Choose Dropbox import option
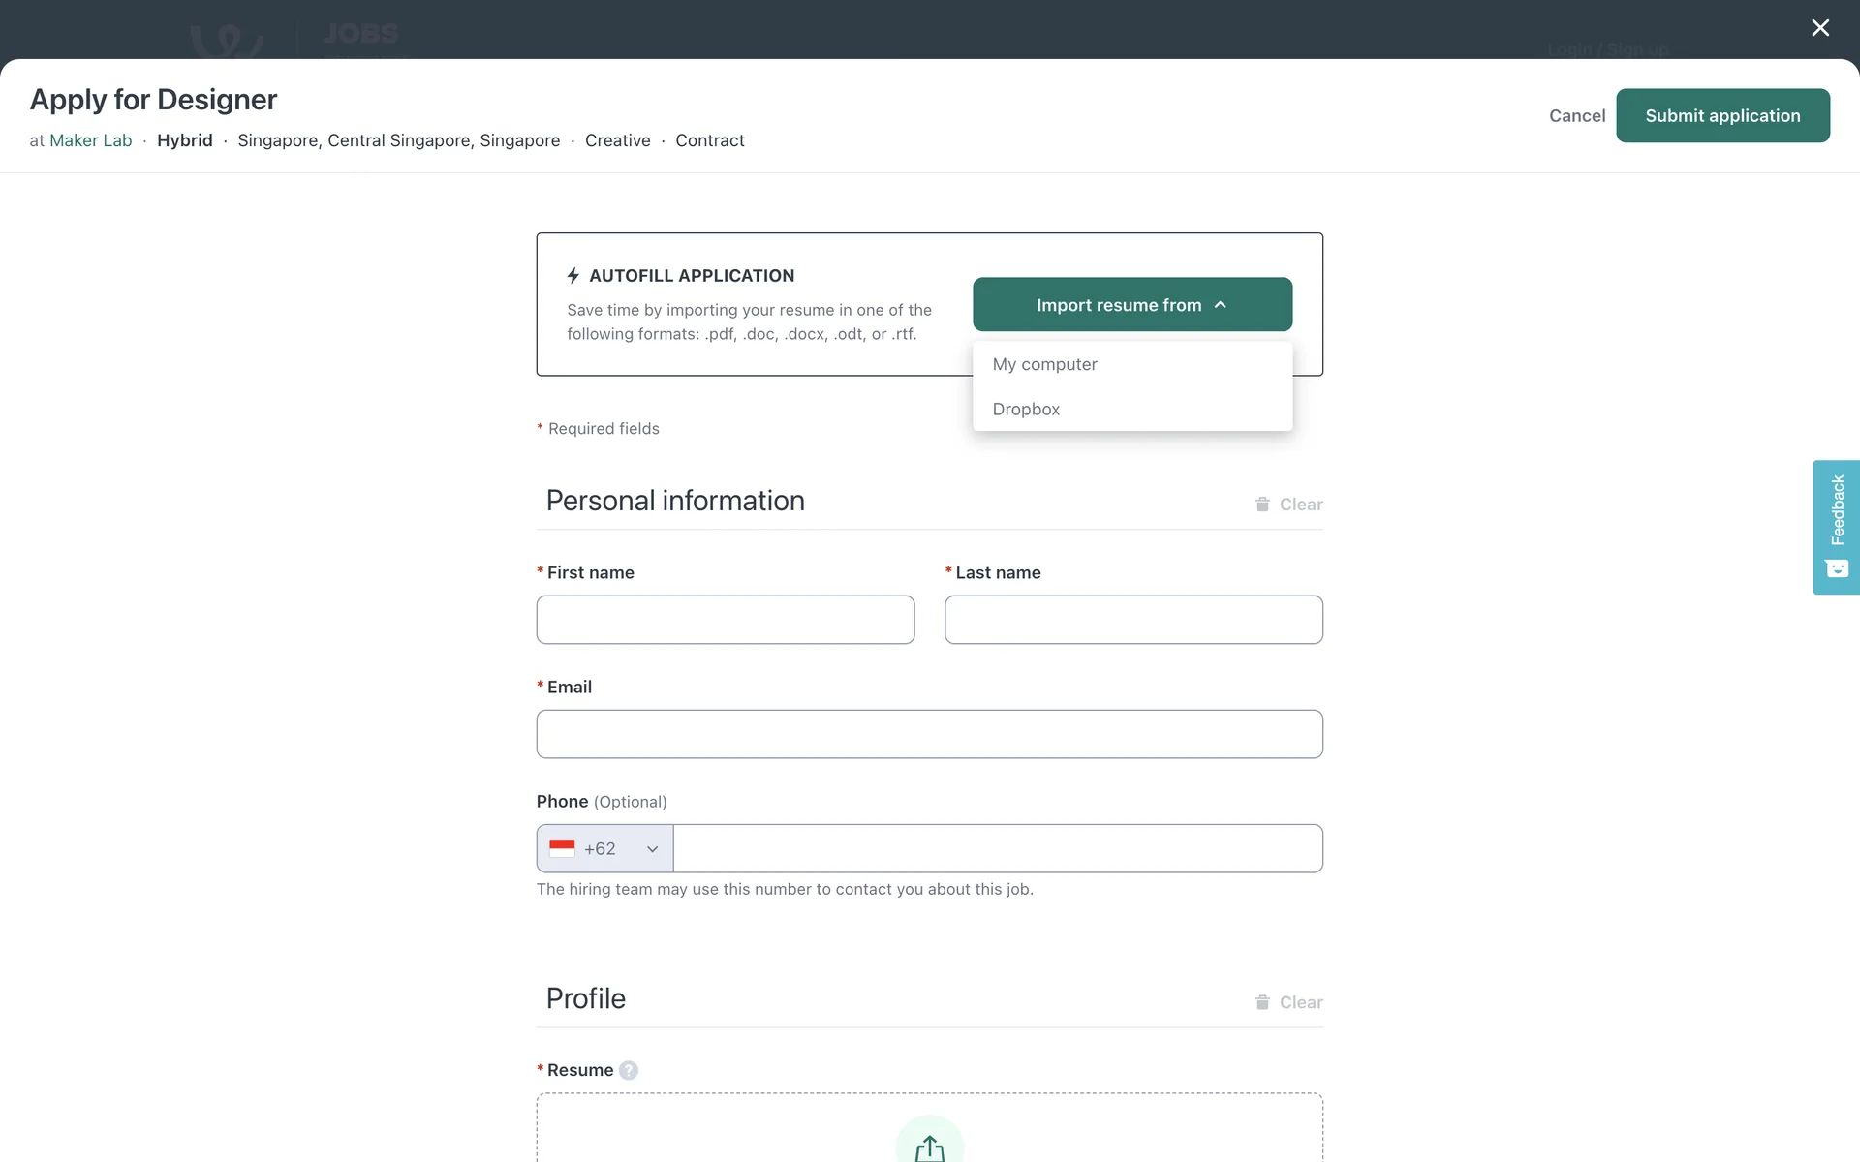 pyautogui.click(x=1026, y=409)
